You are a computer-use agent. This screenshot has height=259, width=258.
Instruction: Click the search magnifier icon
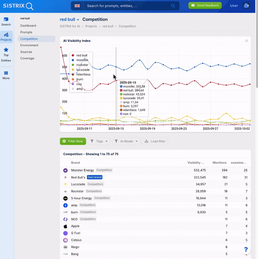point(173,6)
